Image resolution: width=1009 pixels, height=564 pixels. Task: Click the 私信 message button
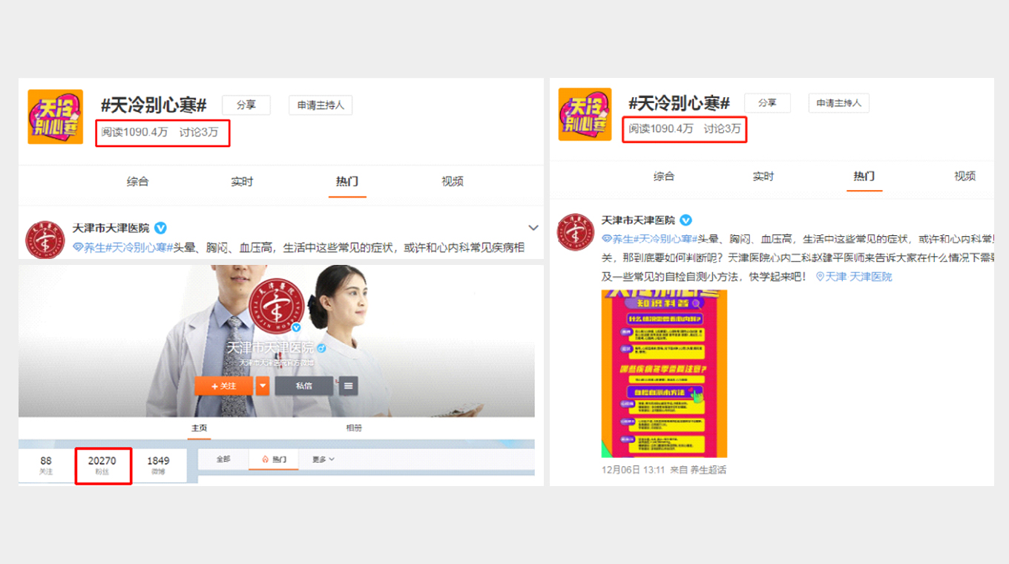304,386
